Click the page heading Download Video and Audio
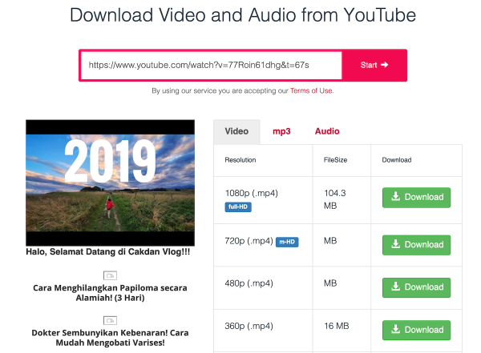This screenshot has height=353, width=481. coord(243,14)
